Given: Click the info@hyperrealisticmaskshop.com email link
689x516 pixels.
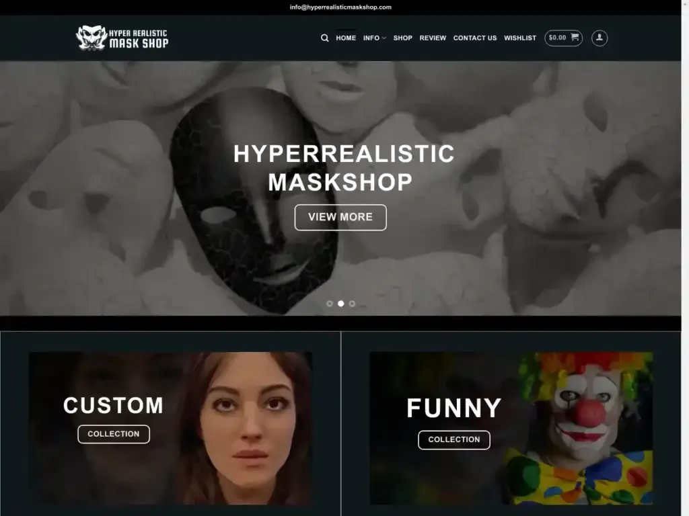Looking at the screenshot, I should (340, 7).
